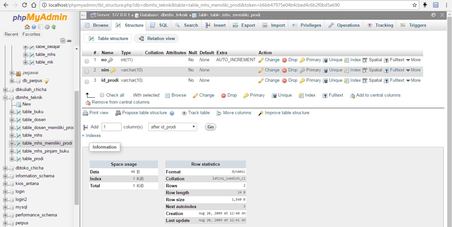Screen dimensions: 452x227
Task: Select the nim column checkbox
Action: 87,71
